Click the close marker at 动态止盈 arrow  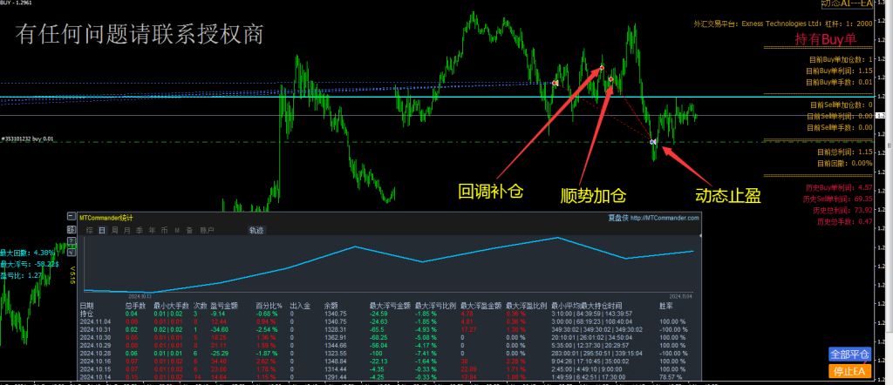point(653,141)
